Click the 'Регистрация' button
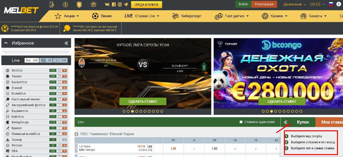Image resolution: width=343 pixels, height=157 pixels. click(x=264, y=4)
